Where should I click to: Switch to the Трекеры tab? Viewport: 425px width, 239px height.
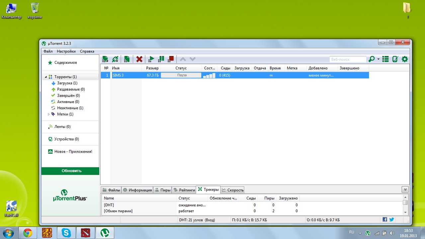click(209, 190)
